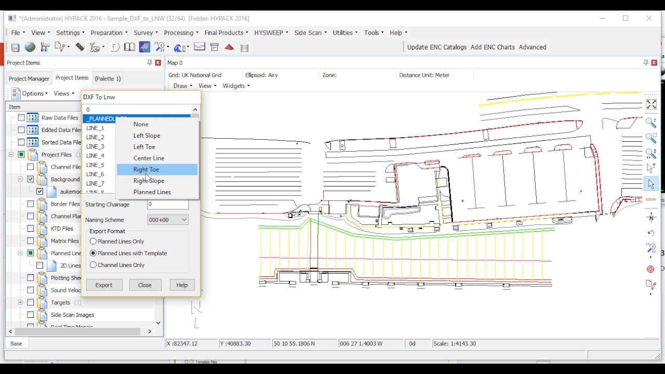
Task: Click the north arrow orientation icon
Action: 651,217
